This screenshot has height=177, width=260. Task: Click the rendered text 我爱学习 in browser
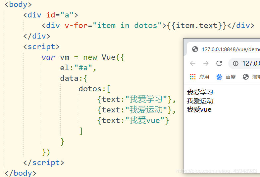(200, 92)
